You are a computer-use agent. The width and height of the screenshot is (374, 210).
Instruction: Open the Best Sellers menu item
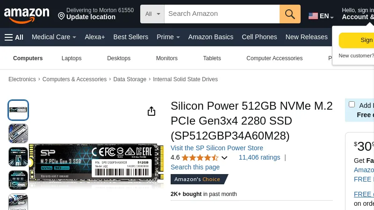point(130,37)
